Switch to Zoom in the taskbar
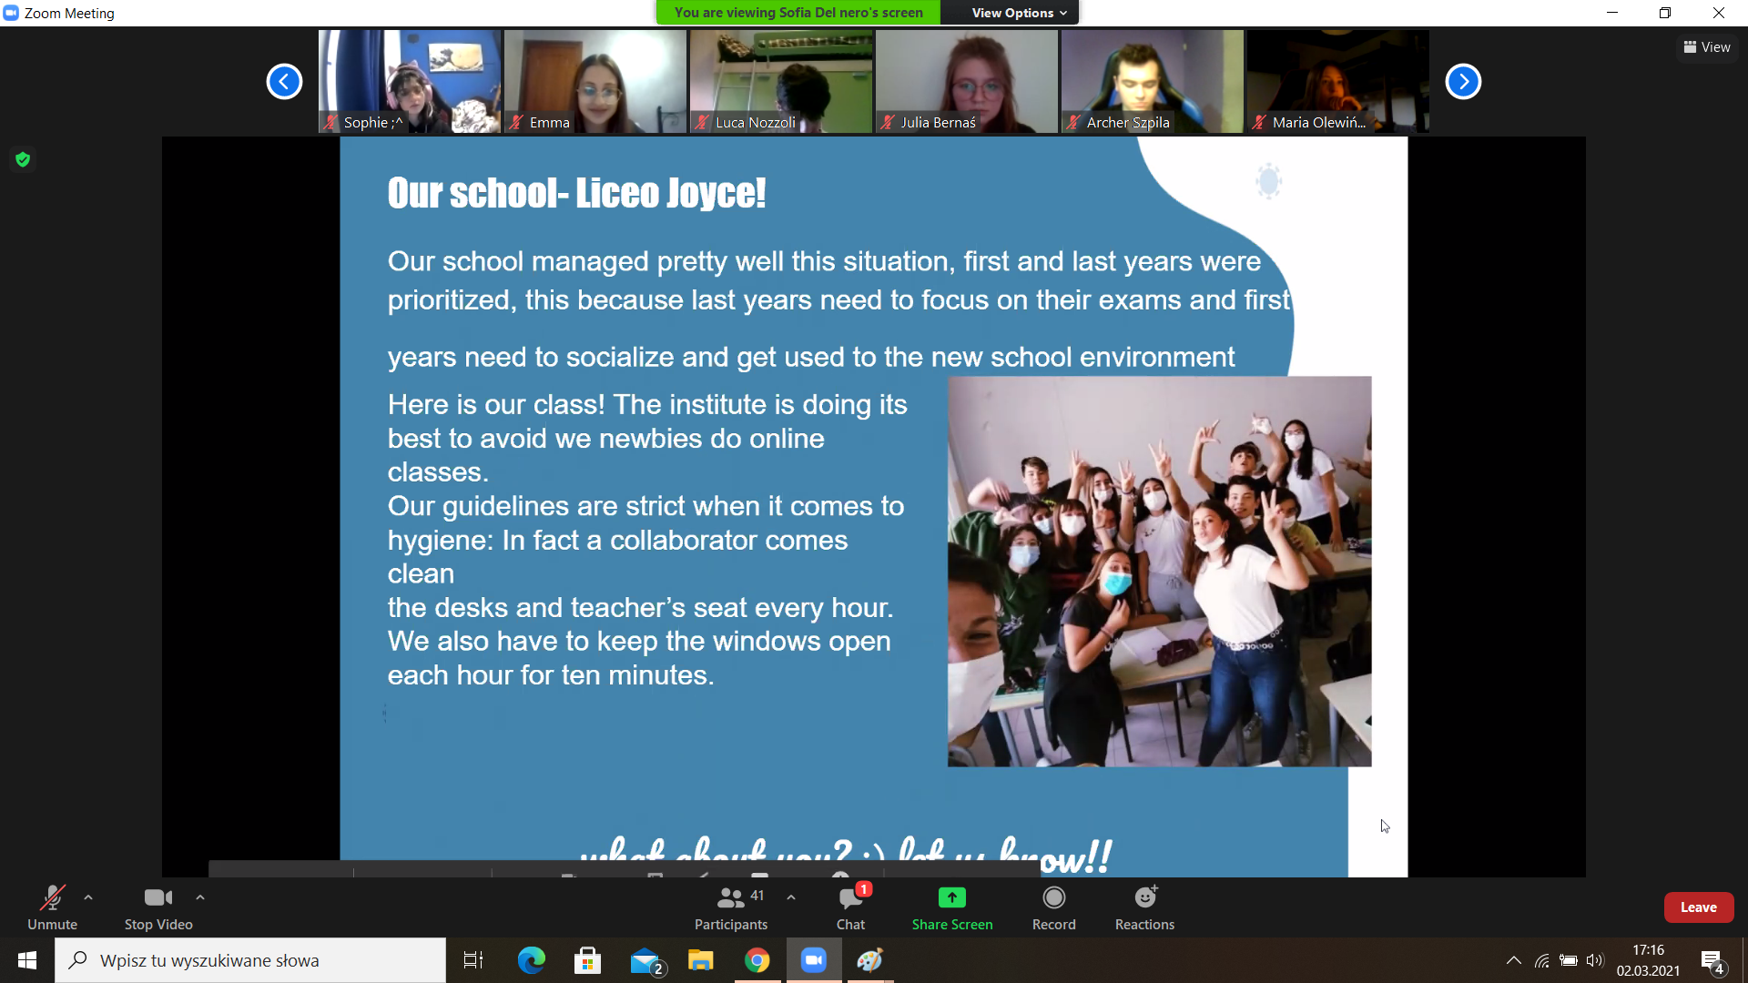Viewport: 1748px width, 983px height. click(x=814, y=960)
